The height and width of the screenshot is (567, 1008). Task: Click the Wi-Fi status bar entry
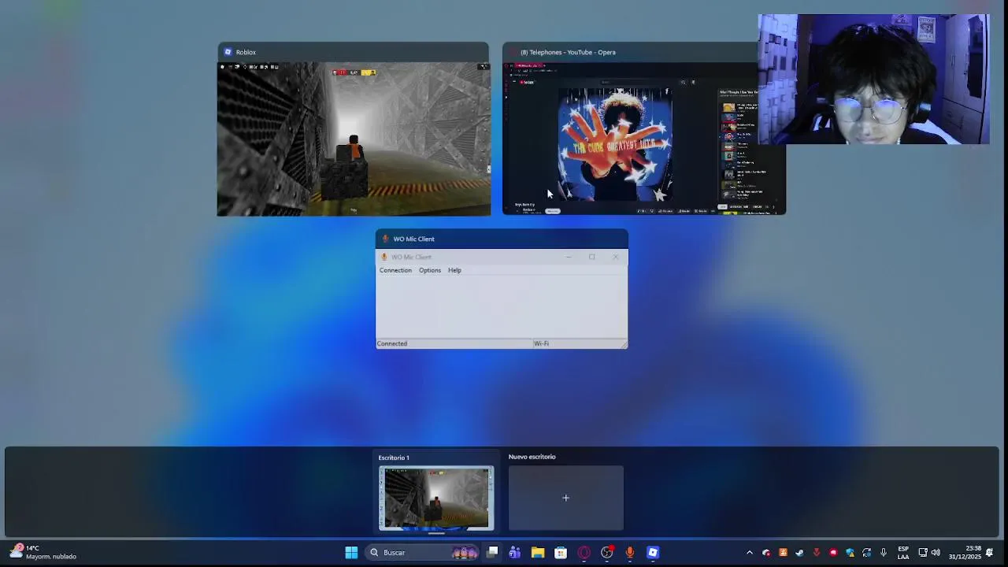pyautogui.click(x=541, y=343)
